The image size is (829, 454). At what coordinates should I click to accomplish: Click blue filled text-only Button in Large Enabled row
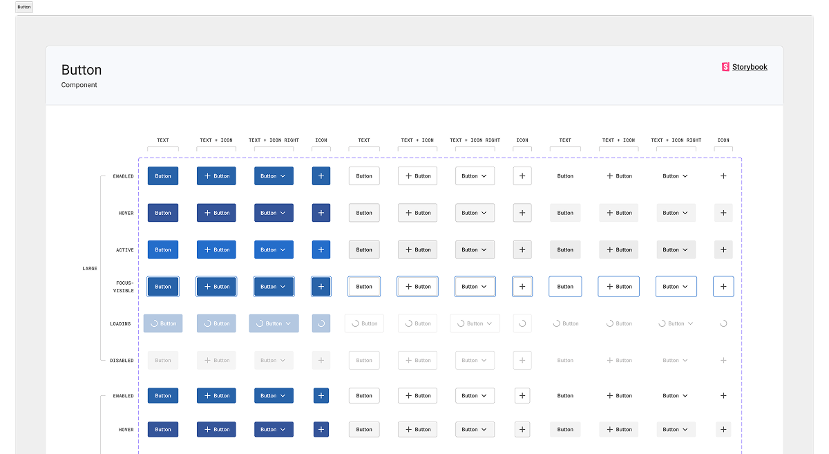tap(163, 176)
